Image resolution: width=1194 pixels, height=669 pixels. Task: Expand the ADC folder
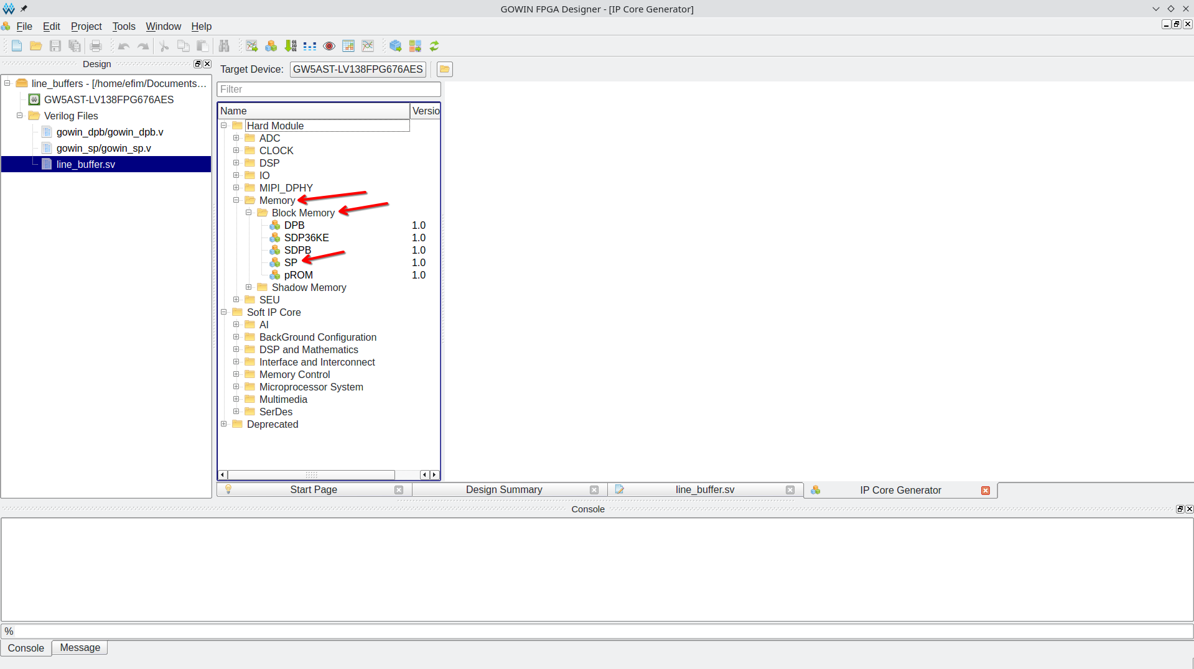[x=236, y=138]
